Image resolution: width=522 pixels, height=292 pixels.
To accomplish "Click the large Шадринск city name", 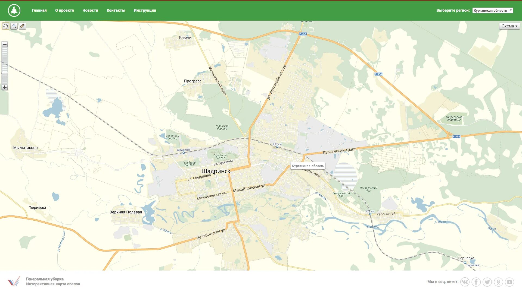I will click(216, 171).
